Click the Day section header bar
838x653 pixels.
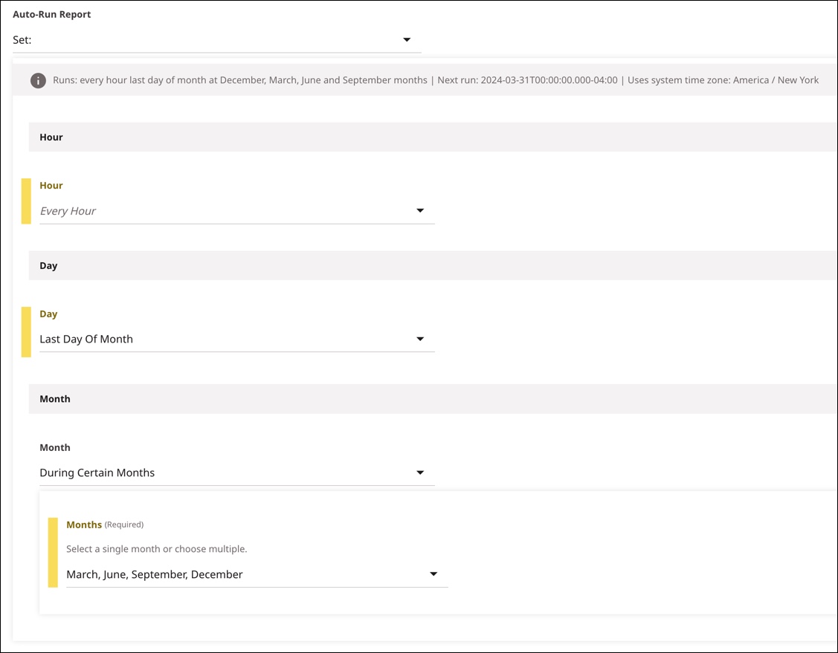[x=433, y=265]
